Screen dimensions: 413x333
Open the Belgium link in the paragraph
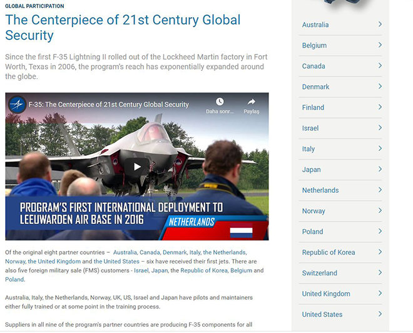[x=242, y=270]
